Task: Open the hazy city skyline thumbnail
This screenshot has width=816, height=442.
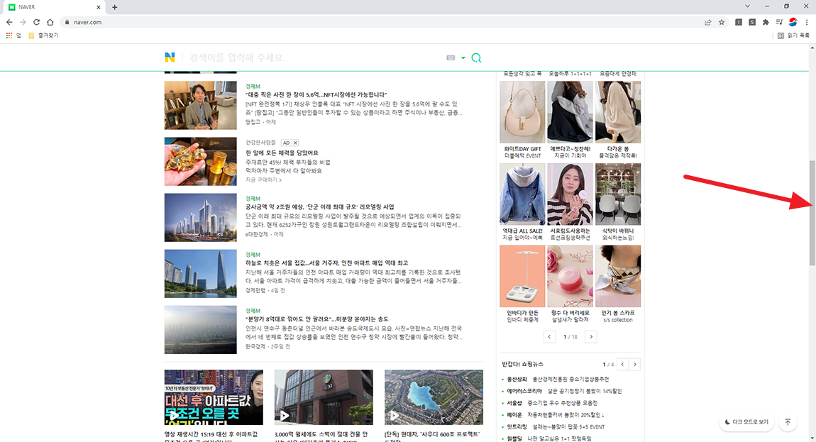Action: [200, 330]
